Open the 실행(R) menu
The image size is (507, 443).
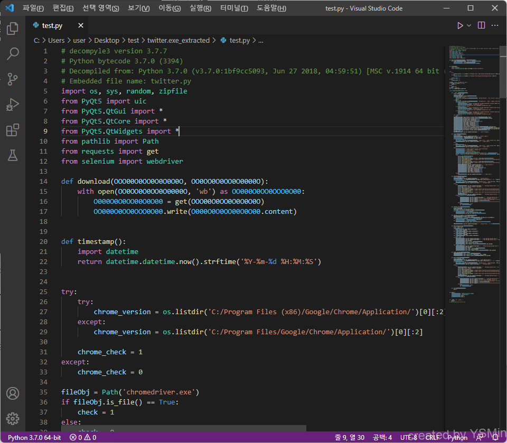click(200, 8)
